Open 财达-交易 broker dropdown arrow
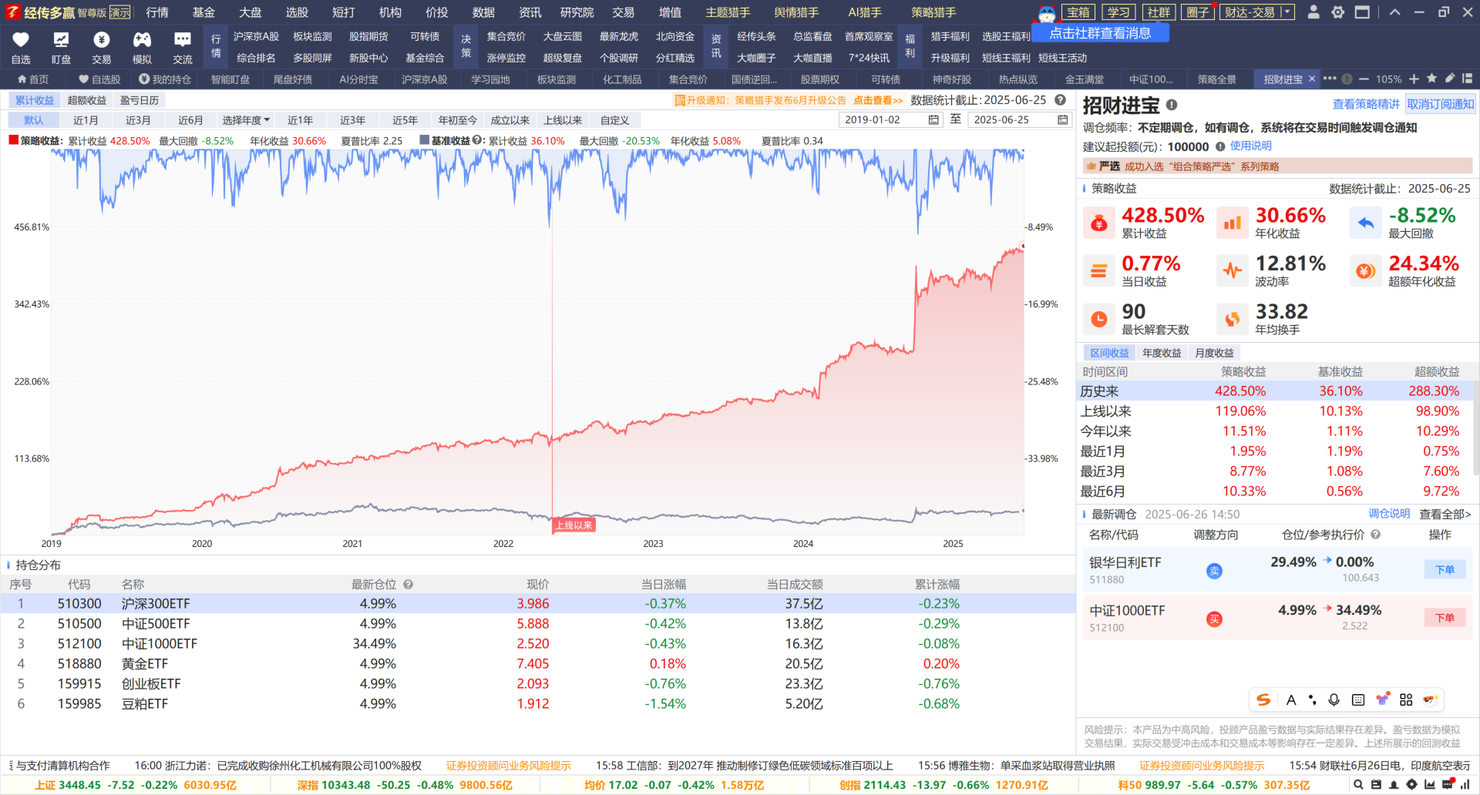 click(1286, 12)
